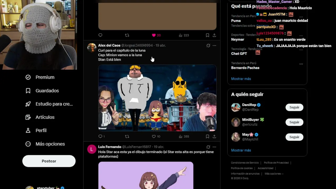Follow May @Mayichii
This screenshot has width=336, height=189.
point(294,137)
